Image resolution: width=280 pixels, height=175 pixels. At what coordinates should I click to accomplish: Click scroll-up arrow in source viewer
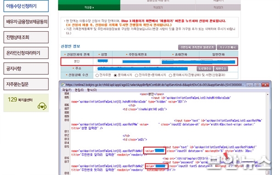coord(268,94)
